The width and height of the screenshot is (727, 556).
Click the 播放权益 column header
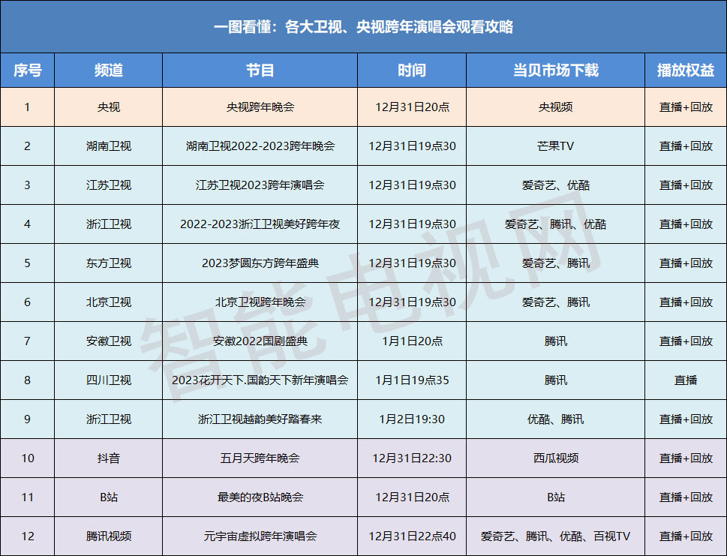click(x=686, y=70)
